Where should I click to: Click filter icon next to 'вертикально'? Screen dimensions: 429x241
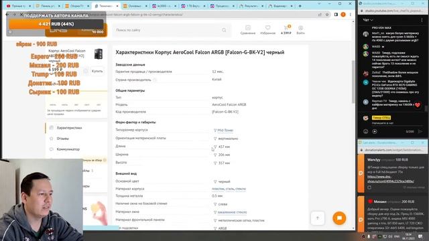[x=215, y=139]
